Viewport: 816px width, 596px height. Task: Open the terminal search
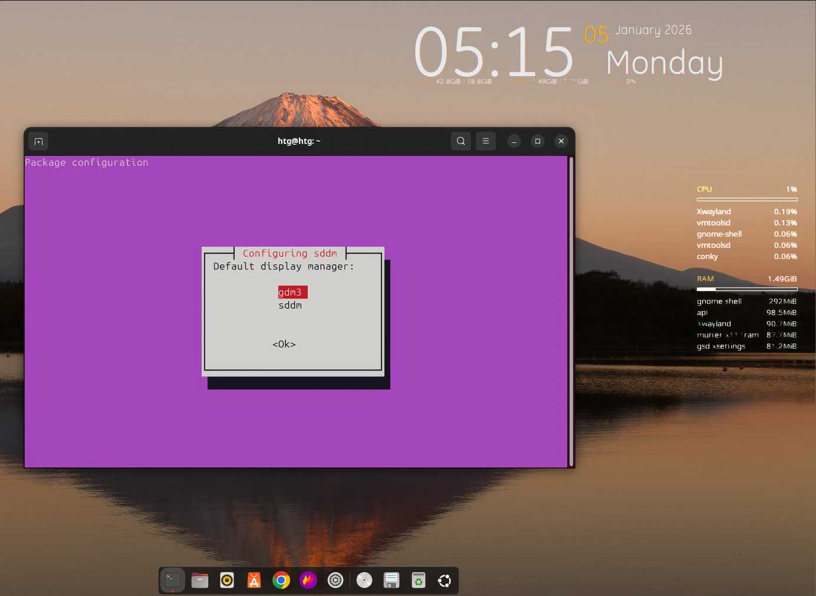click(x=460, y=141)
